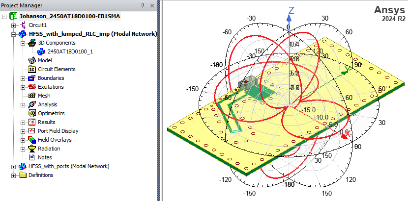
Task: Pin the Project Manager panel
Action: [143, 5]
